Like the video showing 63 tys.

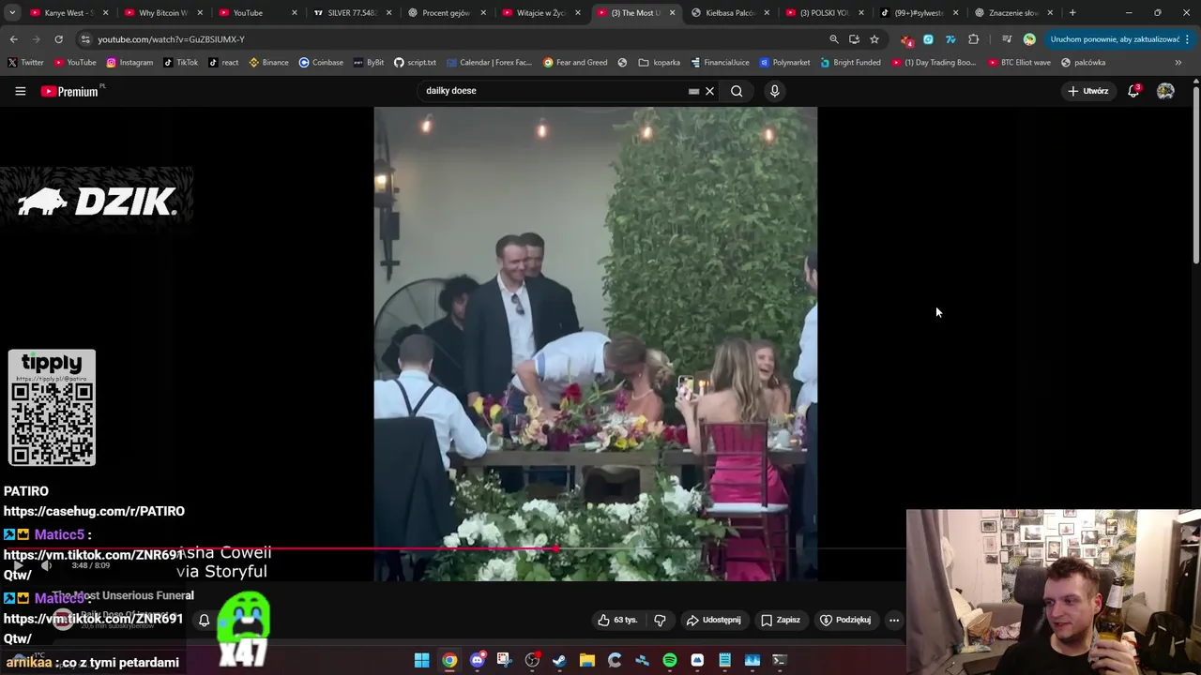click(617, 620)
